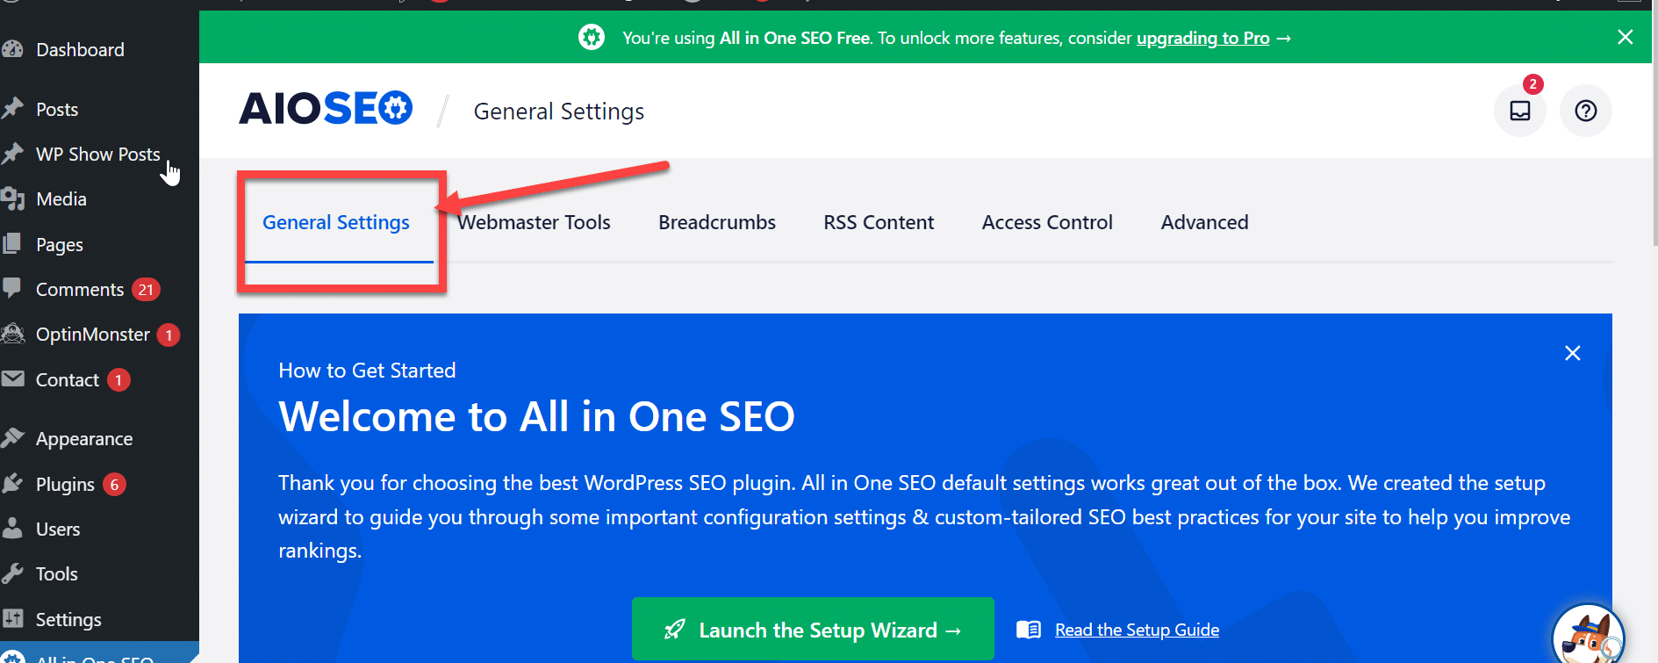The width and height of the screenshot is (1658, 663).
Task: Click the 21 comments badge
Action: 146,290
